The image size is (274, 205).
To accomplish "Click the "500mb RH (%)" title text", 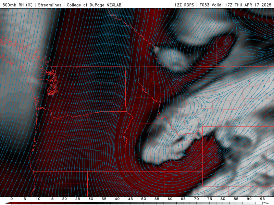I will (17, 5).
